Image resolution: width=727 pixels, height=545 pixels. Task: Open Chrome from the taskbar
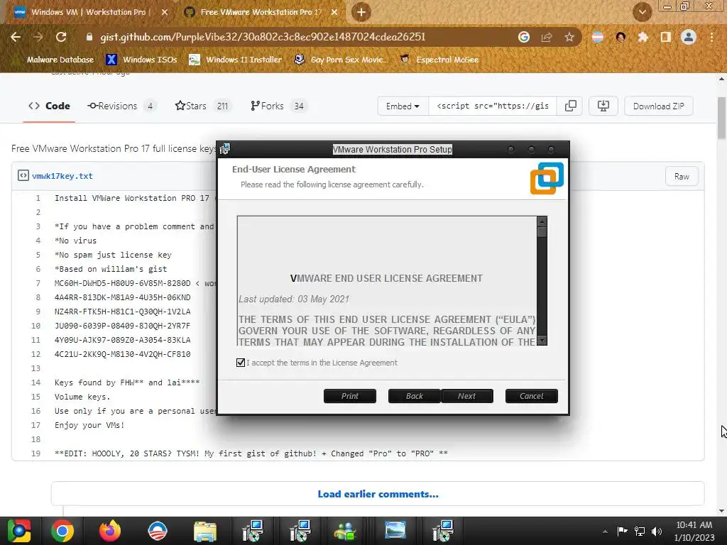(62, 531)
